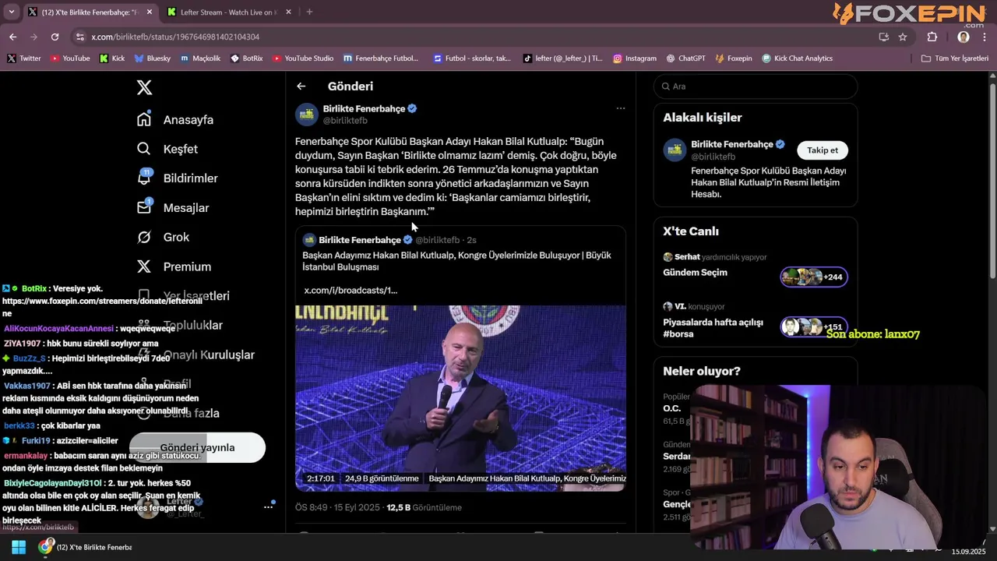This screenshot has height=561, width=997.
Task: Open the Maçkolik bookmark
Action: tap(200, 58)
